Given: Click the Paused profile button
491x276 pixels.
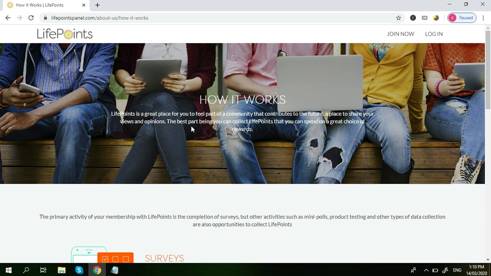Looking at the screenshot, I should pyautogui.click(x=462, y=18).
